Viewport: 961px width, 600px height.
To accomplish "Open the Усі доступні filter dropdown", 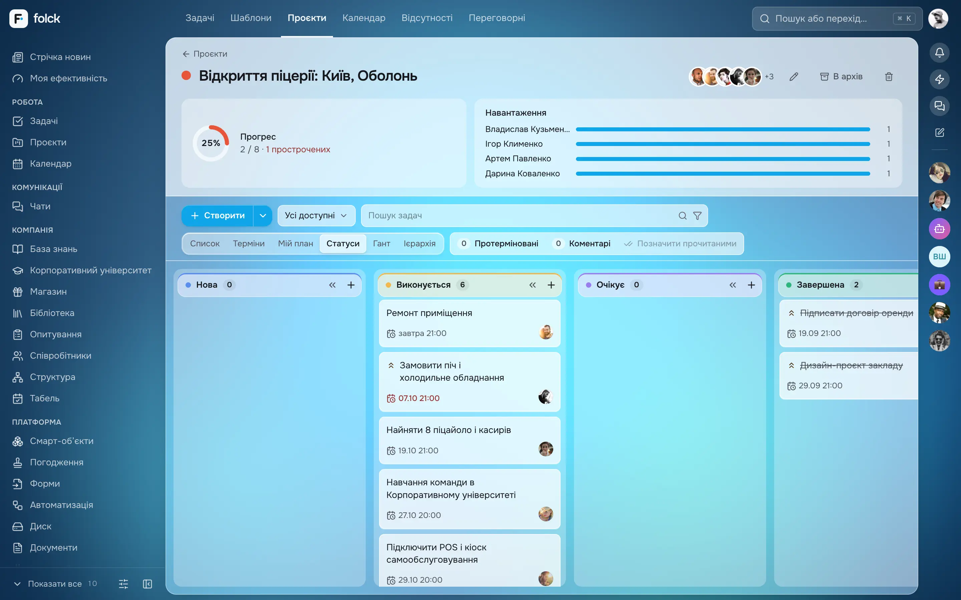I will pos(316,215).
